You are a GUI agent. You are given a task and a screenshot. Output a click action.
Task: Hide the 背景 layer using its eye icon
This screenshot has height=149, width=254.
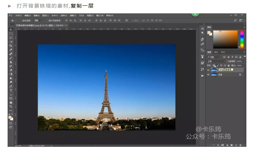point(208,74)
